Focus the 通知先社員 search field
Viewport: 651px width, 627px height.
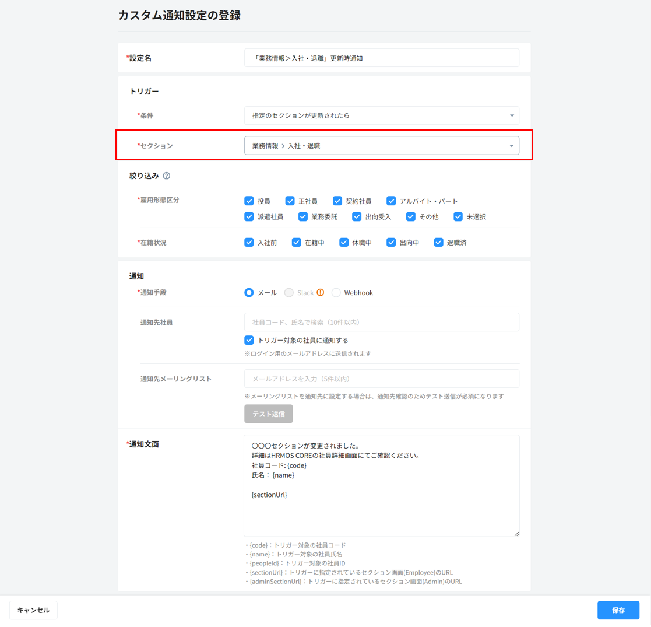(x=381, y=322)
